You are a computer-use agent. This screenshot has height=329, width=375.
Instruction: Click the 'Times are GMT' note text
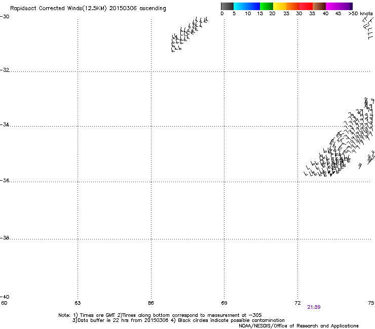(x=95, y=315)
